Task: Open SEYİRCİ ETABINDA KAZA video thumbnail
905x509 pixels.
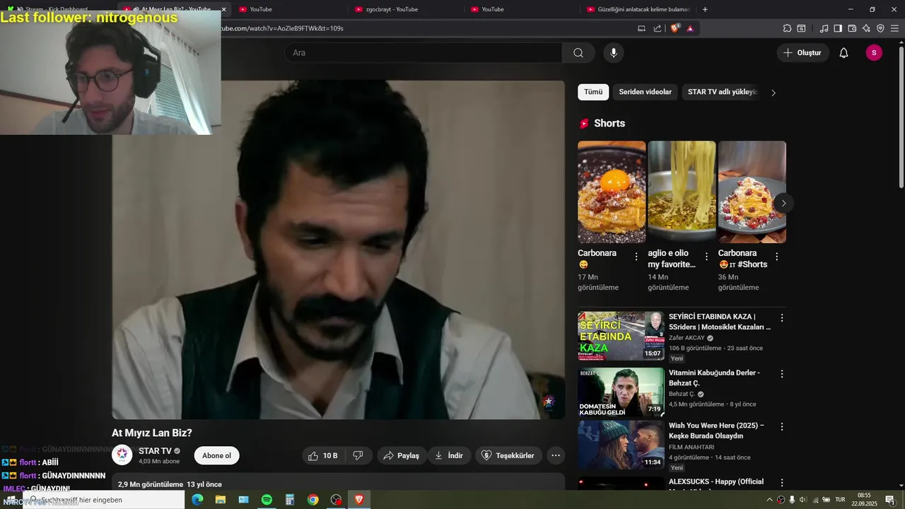Action: [621, 336]
